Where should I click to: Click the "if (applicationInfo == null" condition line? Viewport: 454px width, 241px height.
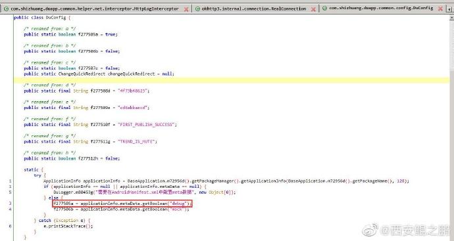pyautogui.click(x=125, y=186)
